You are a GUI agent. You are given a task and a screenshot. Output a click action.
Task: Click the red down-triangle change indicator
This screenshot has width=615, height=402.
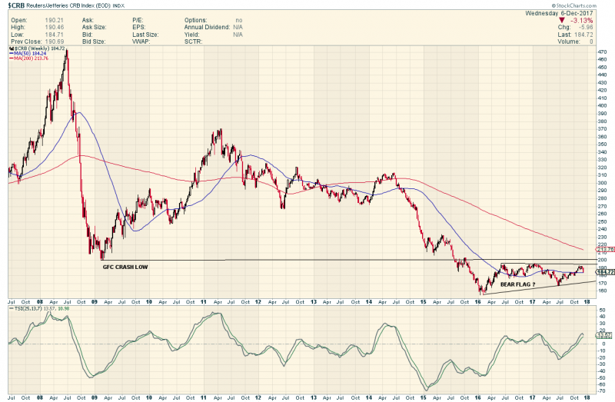tap(562, 21)
